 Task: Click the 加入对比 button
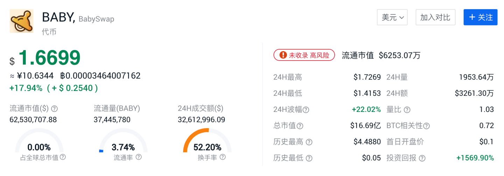[435, 17]
